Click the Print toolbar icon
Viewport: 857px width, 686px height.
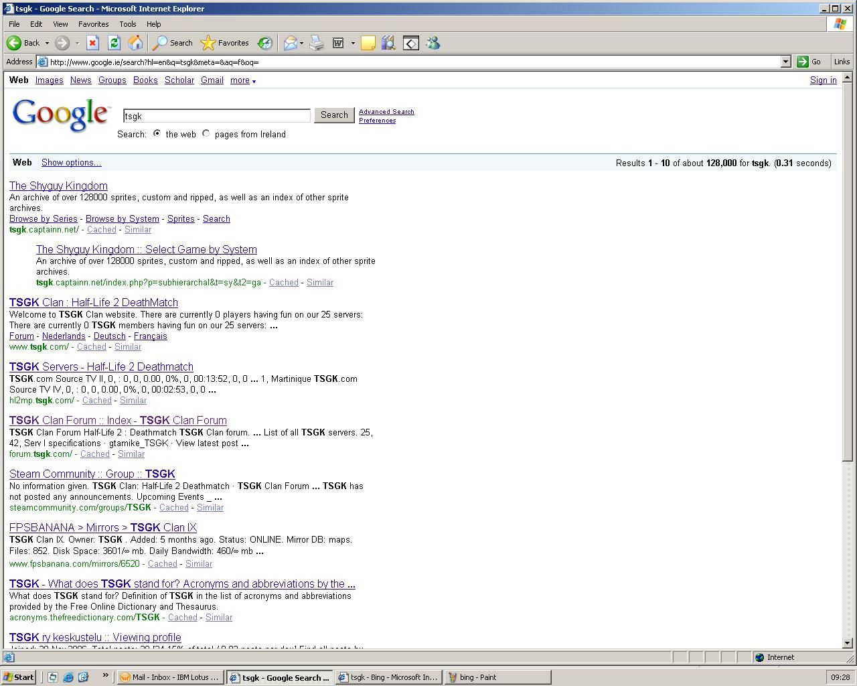pyautogui.click(x=316, y=43)
